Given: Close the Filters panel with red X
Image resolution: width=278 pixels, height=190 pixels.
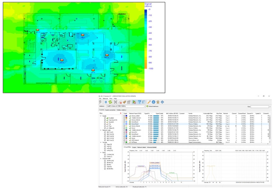Looking at the screenshot, I should pyautogui.click(x=120, y=113).
